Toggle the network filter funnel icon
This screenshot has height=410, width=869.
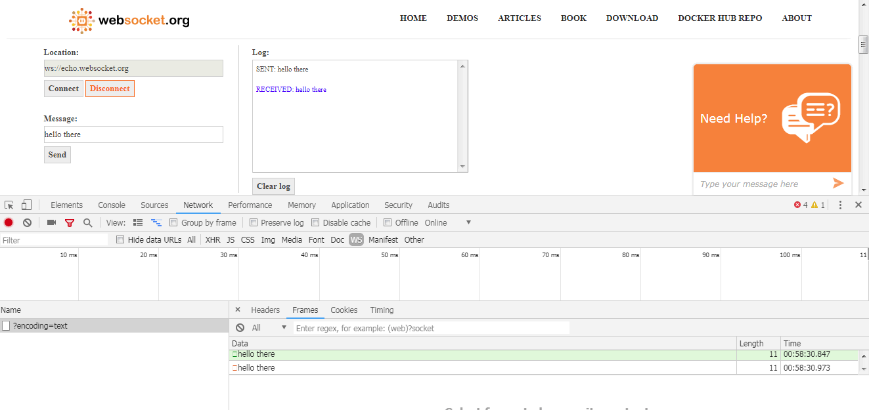[70, 223]
